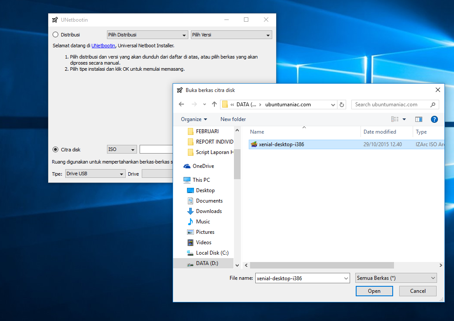Select the Distribusi radio button in UNetbootin
The height and width of the screenshot is (321, 454).
(55, 35)
